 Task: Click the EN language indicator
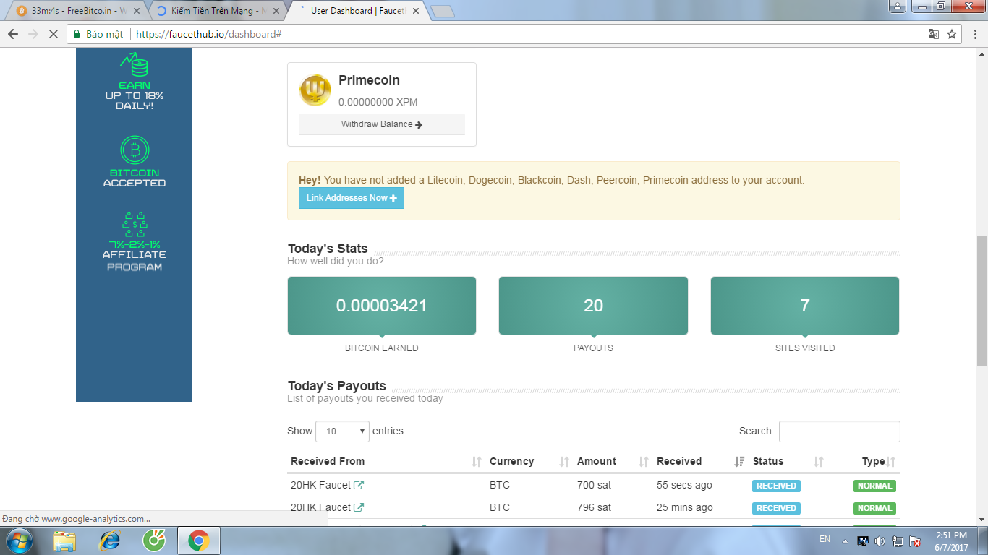tap(825, 539)
